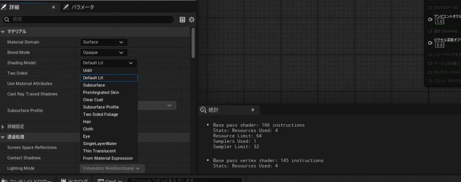Image resolution: width=461 pixels, height=182 pixels.
Task: Click the Blend Mode property label
Action: pyautogui.click(x=19, y=53)
